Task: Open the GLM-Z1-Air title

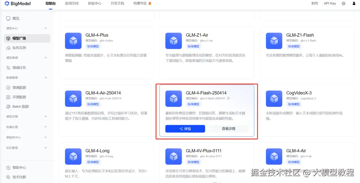Action: tap(197, 35)
